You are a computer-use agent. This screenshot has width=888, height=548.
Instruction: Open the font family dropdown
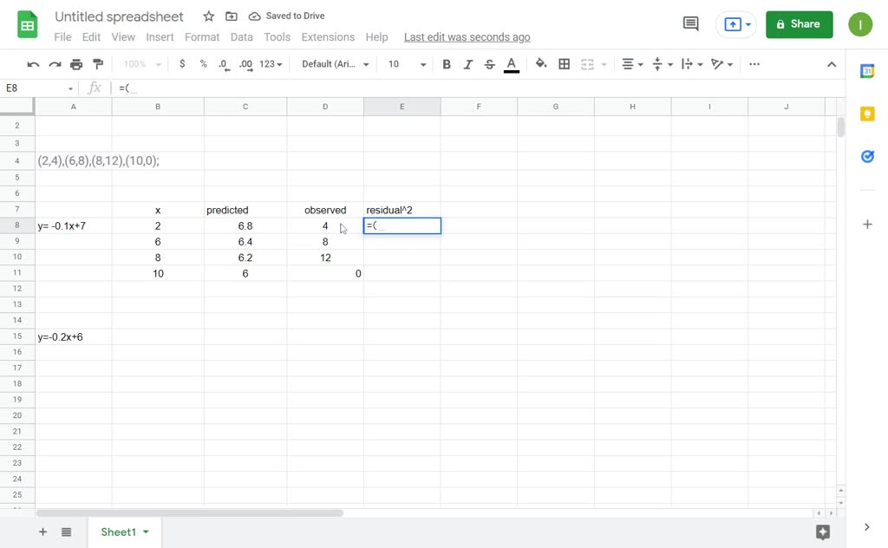click(x=335, y=64)
